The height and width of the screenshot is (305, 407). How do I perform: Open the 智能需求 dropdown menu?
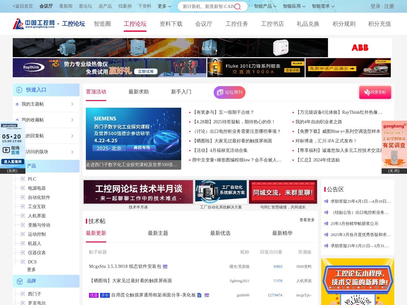point(323,6)
